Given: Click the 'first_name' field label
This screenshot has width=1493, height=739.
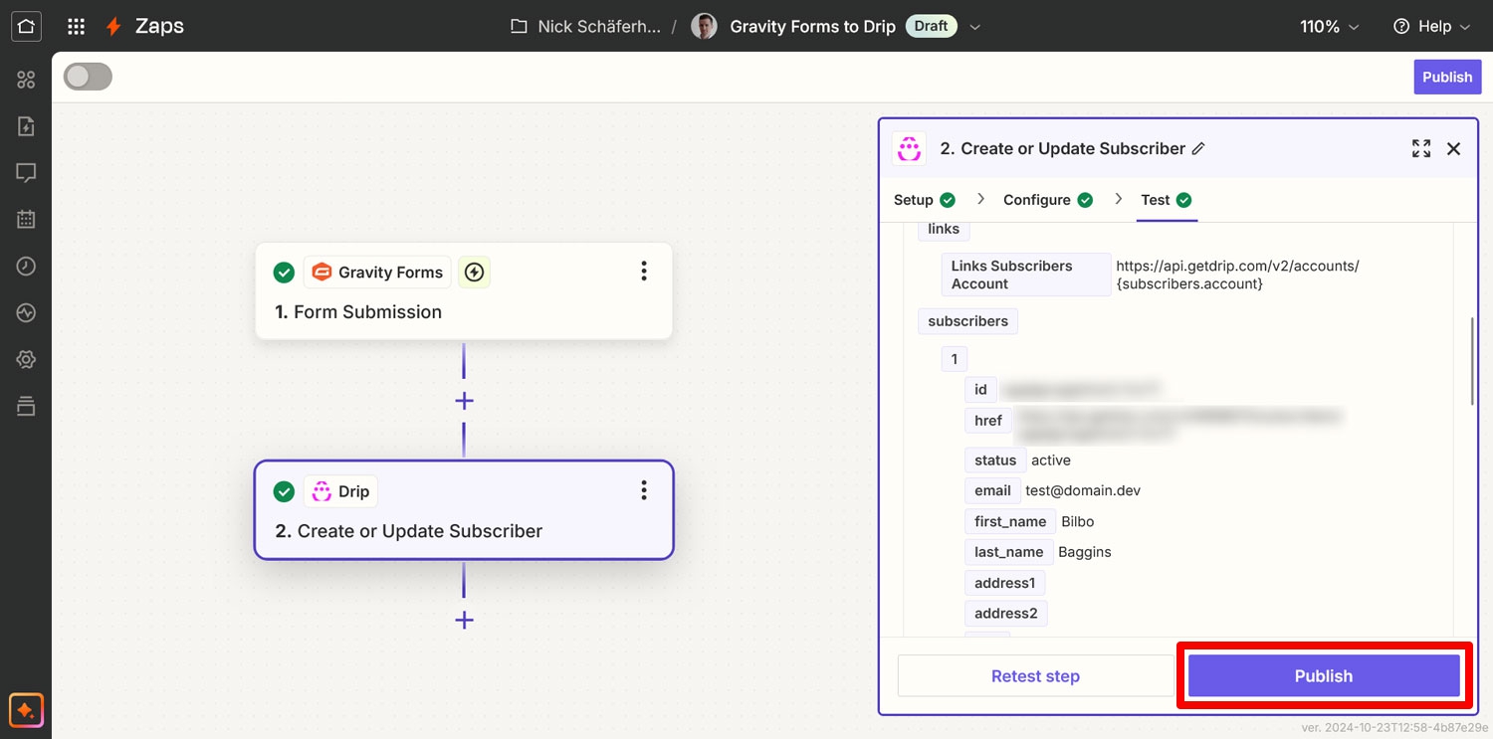Looking at the screenshot, I should (1010, 521).
